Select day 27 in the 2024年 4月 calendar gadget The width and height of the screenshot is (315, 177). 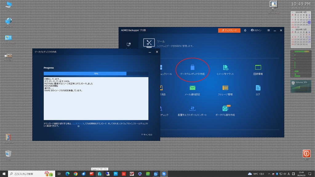pyautogui.click(x=309, y=25)
